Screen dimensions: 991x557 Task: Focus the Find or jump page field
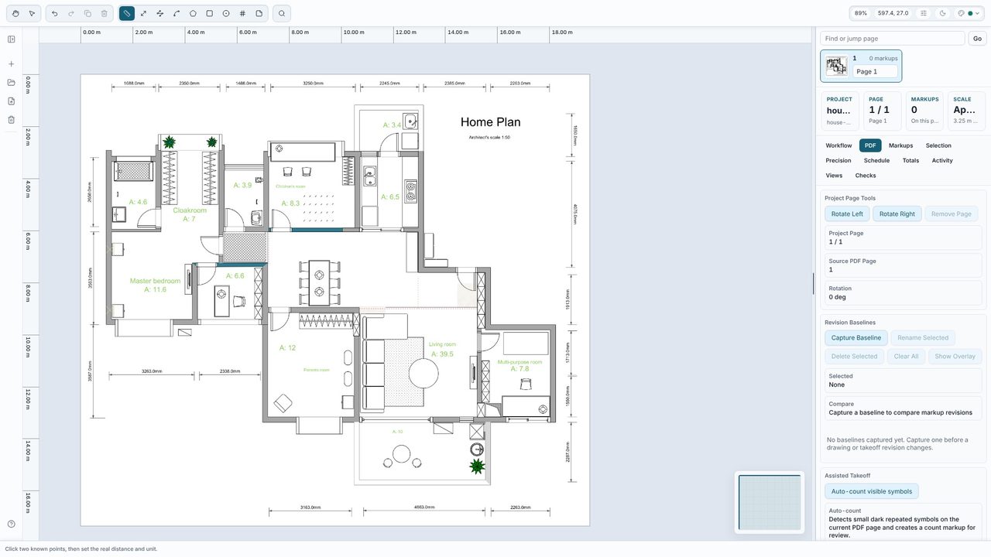(893, 39)
